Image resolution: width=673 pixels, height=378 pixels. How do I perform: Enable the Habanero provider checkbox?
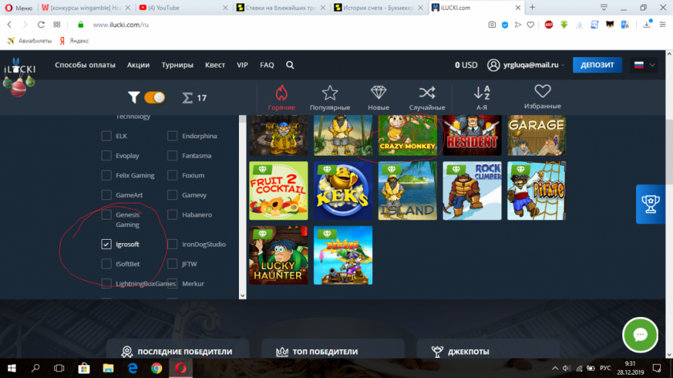pos(172,215)
